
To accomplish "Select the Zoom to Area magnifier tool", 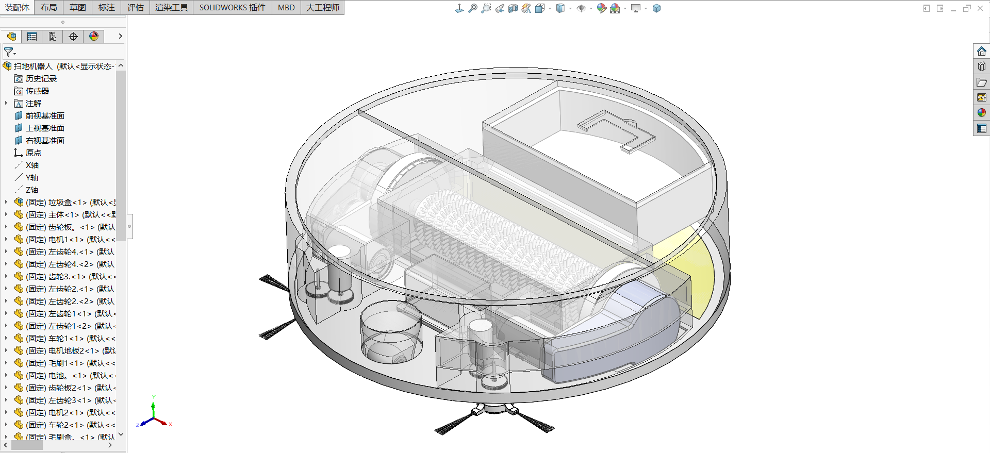I will [x=486, y=8].
